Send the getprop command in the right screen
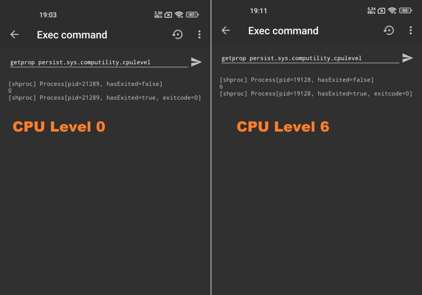 coord(408,58)
